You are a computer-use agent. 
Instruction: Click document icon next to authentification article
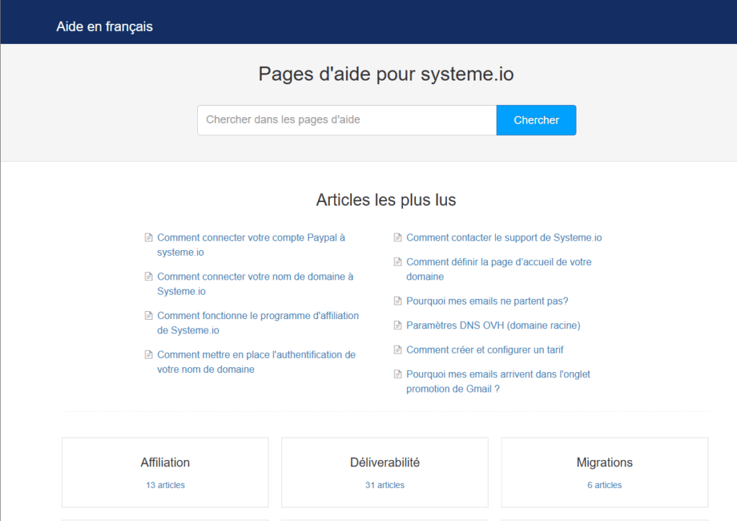[x=148, y=354]
